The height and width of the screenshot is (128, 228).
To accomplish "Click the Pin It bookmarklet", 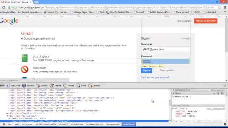I will tap(100, 12).
